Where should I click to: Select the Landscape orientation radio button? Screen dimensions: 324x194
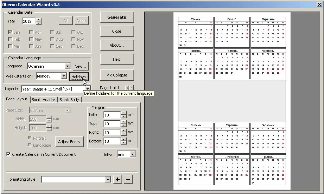(x=30, y=145)
